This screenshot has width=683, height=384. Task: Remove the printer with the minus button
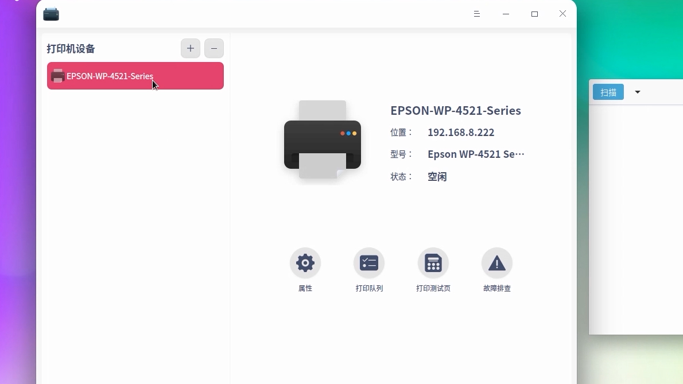pyautogui.click(x=214, y=48)
